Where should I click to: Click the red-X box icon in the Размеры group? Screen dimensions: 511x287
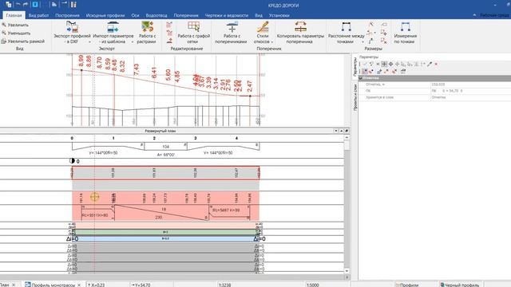click(x=384, y=41)
